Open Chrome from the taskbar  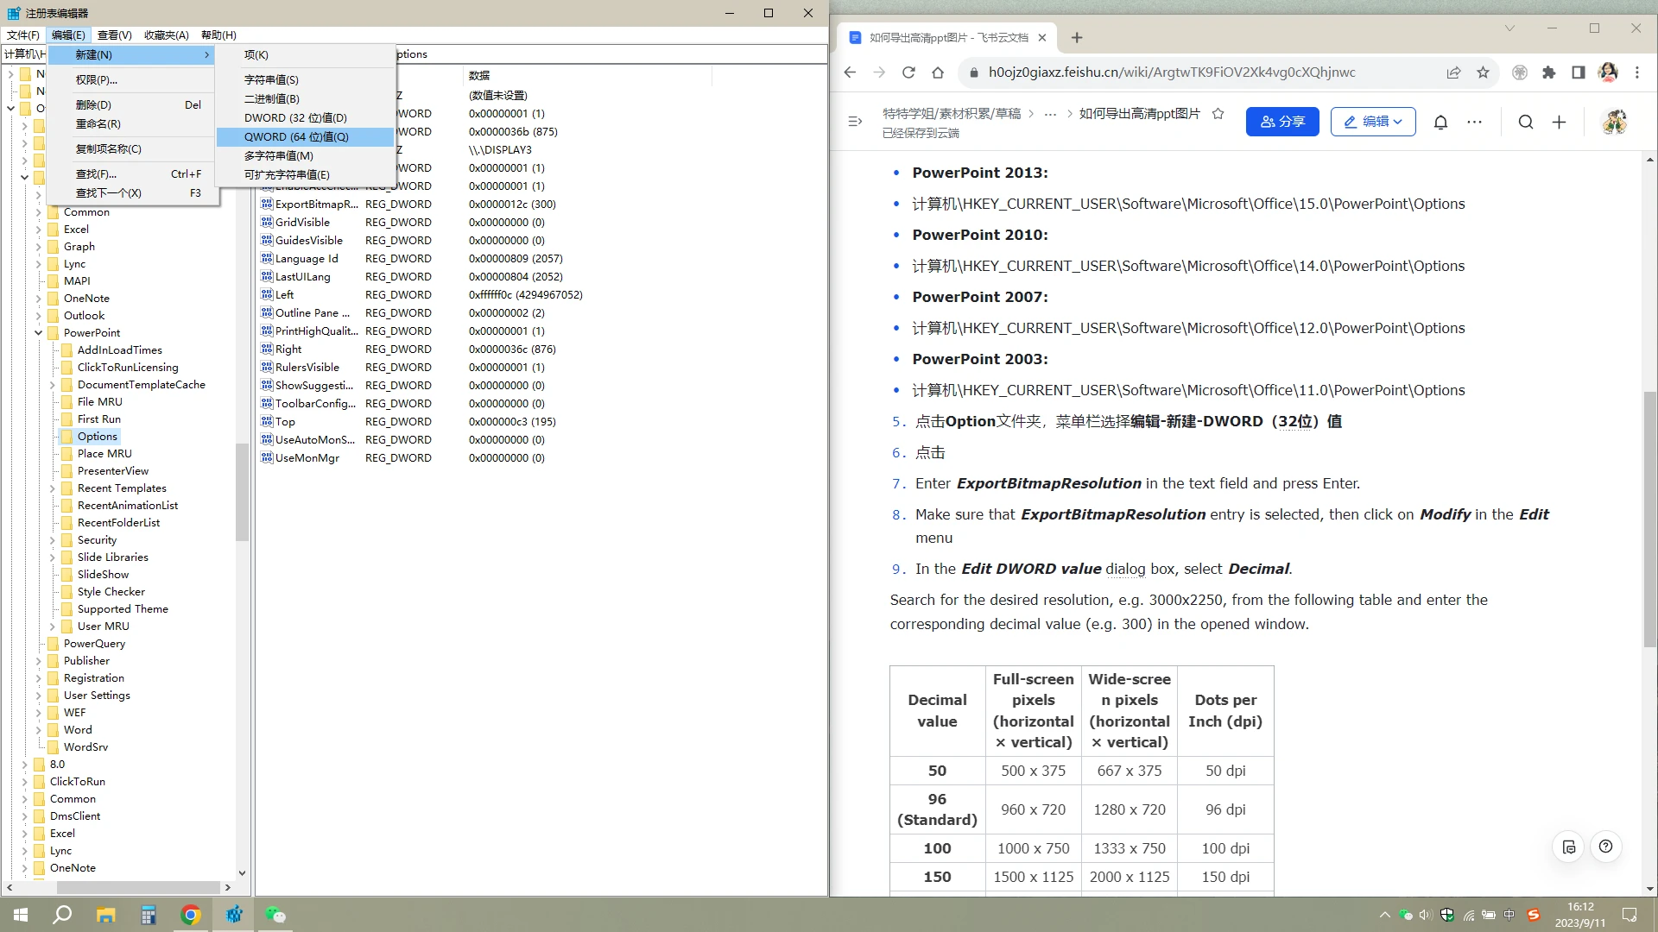[191, 915]
